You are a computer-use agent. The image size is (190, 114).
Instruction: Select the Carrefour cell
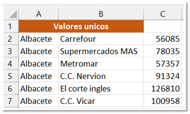(x=101, y=39)
